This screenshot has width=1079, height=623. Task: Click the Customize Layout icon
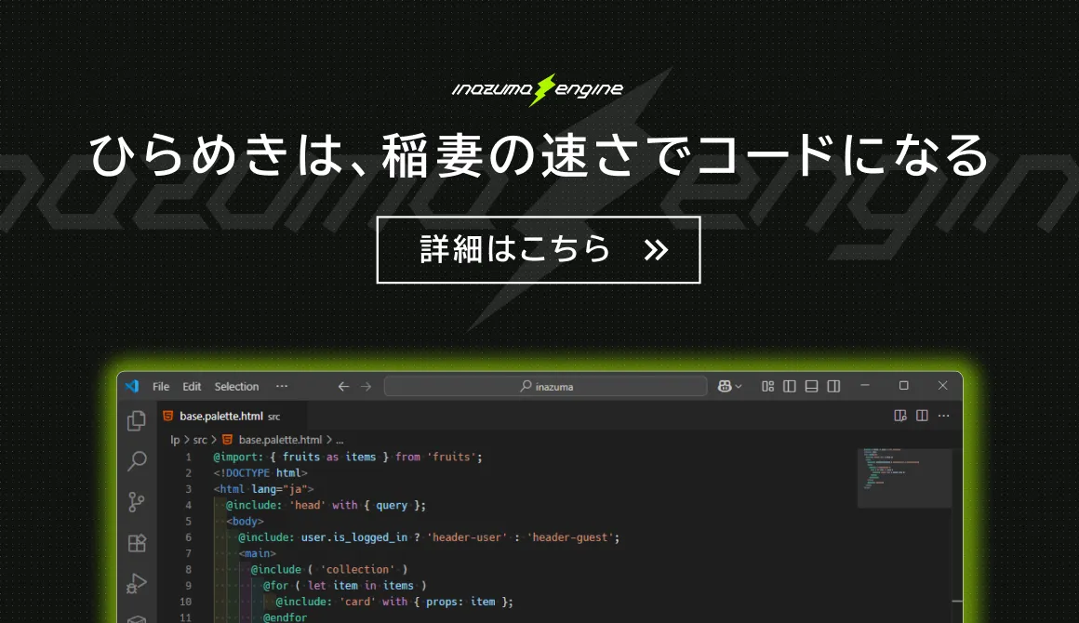[767, 387]
